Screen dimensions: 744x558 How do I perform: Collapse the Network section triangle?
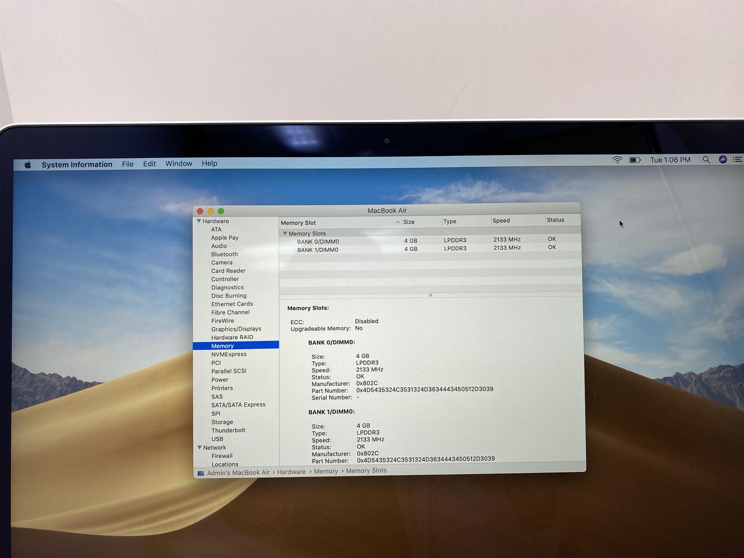tap(199, 447)
